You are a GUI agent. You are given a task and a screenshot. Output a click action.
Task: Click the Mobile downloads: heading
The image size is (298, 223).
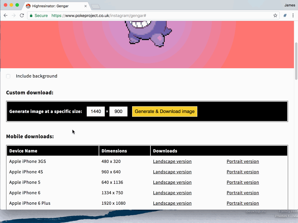point(30,136)
